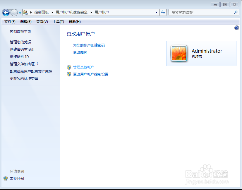Screen dimensions: 242x190
Task: Expand the arrow after 控制面板 breadcrumb
Action: coord(52,12)
